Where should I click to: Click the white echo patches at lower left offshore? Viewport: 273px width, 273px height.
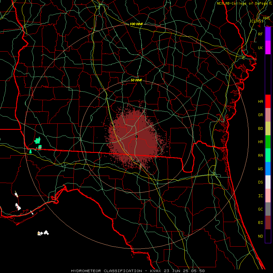43,233
